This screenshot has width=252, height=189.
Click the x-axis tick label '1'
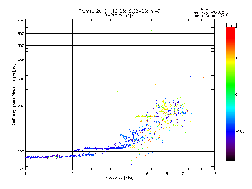pyautogui.click(x=25, y=174)
